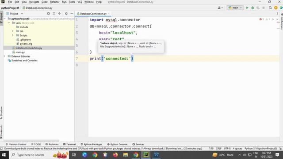This screenshot has height=159, width=283.
Task: Open the Structure side tool window
Action: coord(1,113)
